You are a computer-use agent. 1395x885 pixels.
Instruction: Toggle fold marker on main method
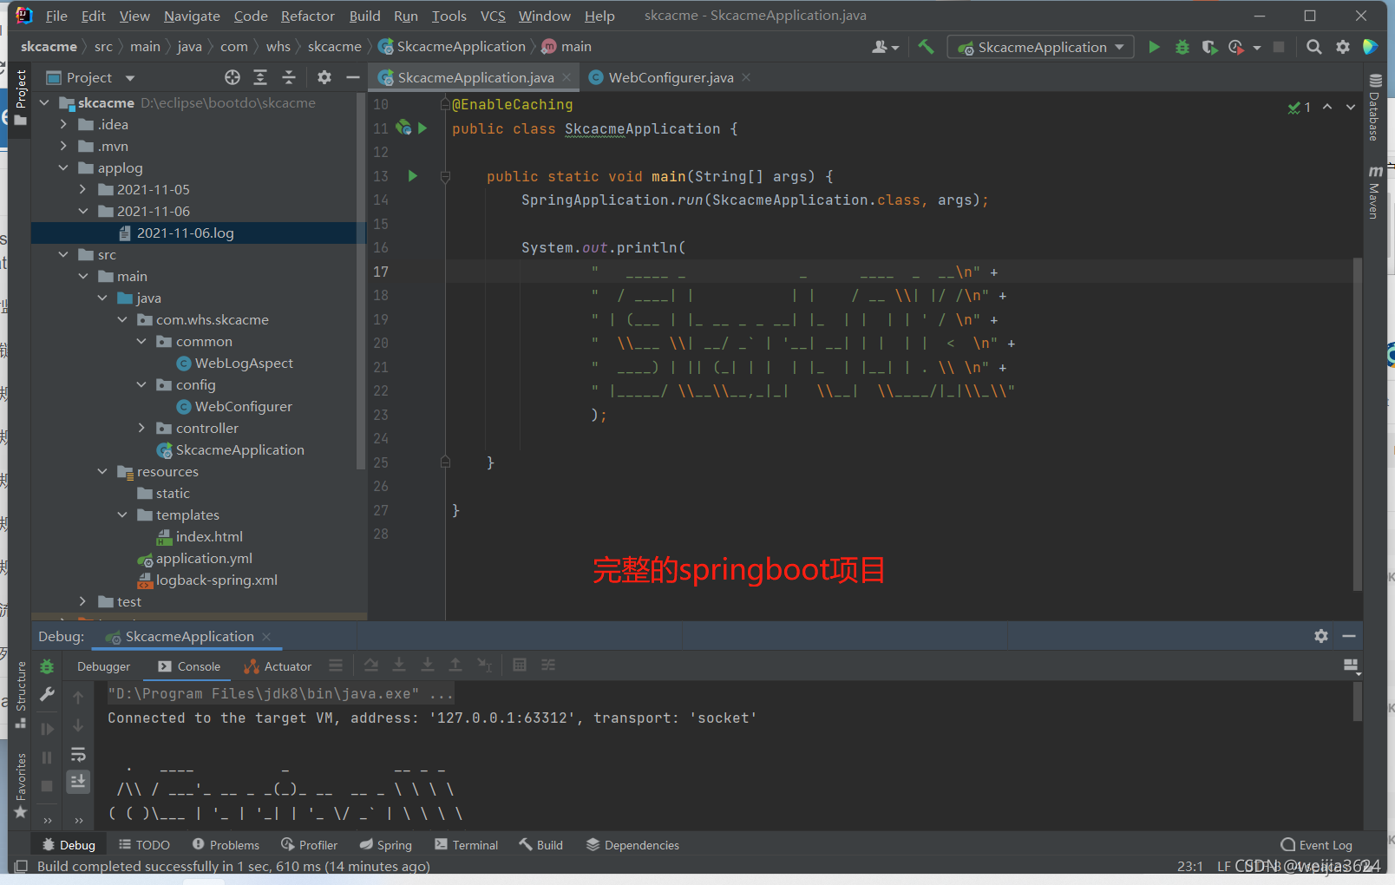tap(445, 176)
